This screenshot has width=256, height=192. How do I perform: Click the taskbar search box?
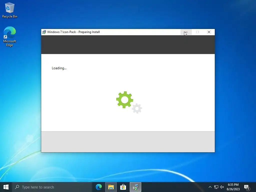52,187
